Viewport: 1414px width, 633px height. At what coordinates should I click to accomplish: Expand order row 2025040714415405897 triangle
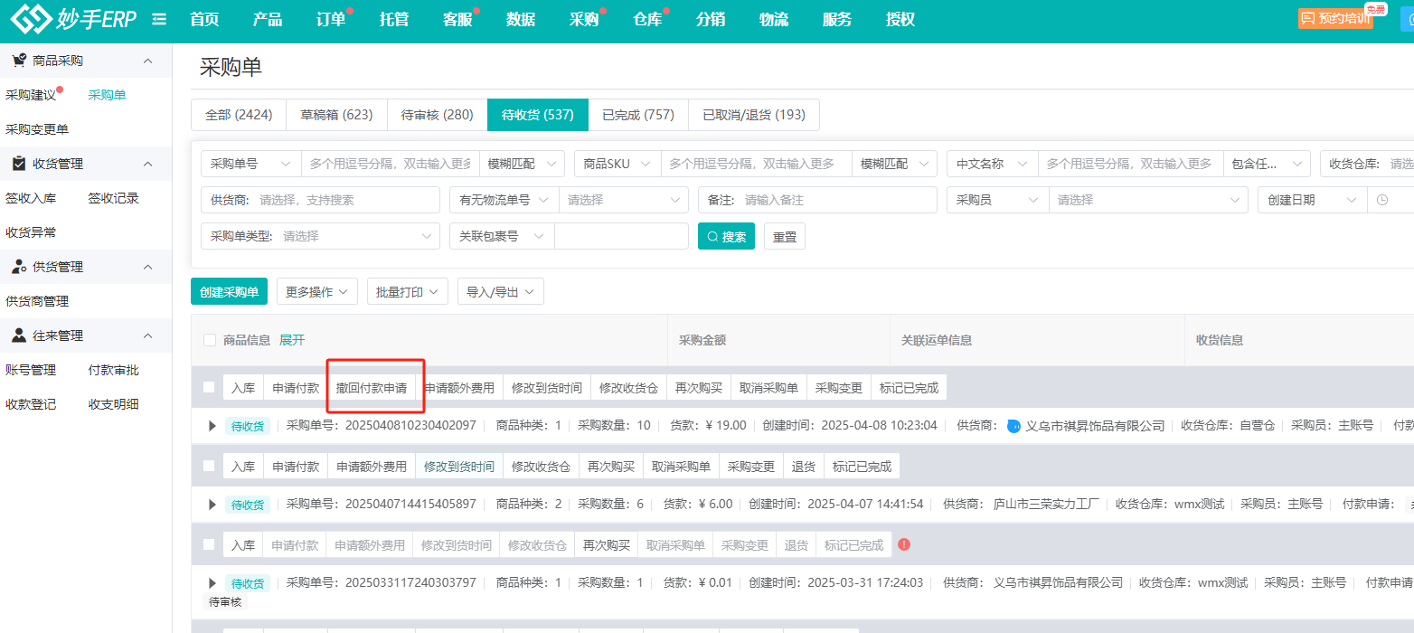(x=212, y=504)
